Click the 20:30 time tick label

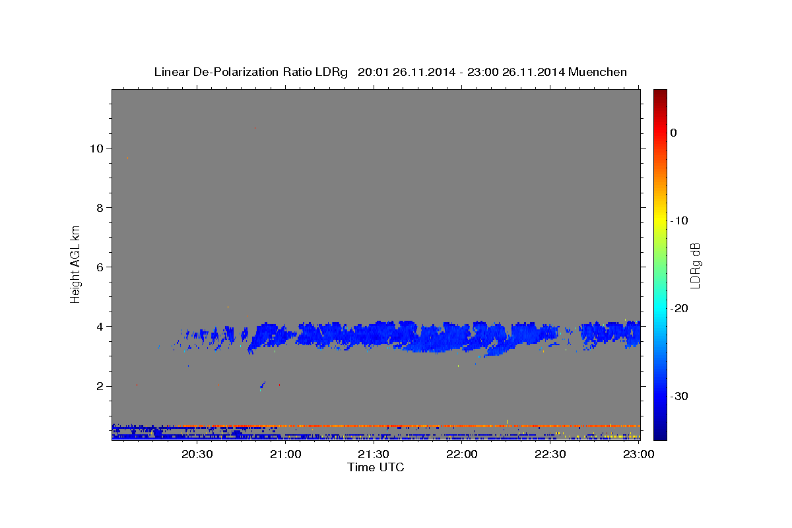(197, 454)
